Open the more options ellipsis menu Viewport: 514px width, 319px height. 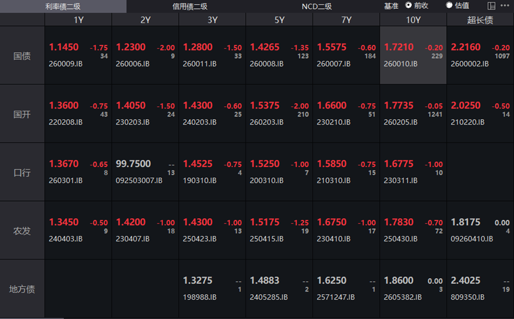tap(505, 5)
